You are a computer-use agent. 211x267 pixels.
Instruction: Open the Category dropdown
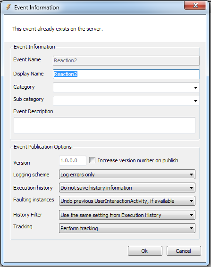(x=126, y=88)
